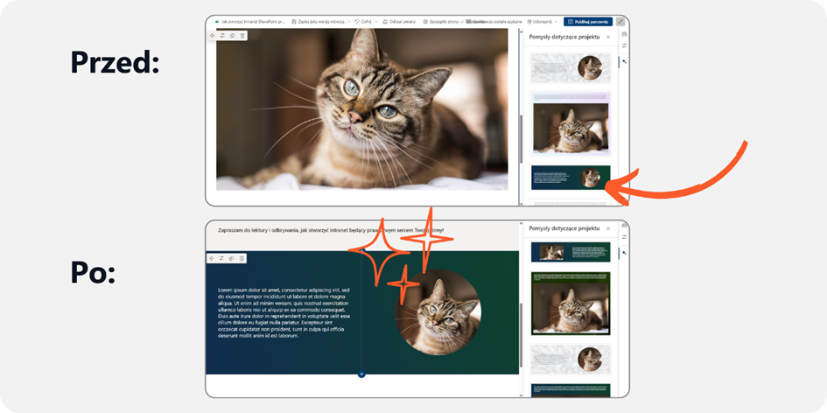The width and height of the screenshot is (827, 413).
Task: Duplicate section icon in Po screenshot
Action: tap(232, 258)
